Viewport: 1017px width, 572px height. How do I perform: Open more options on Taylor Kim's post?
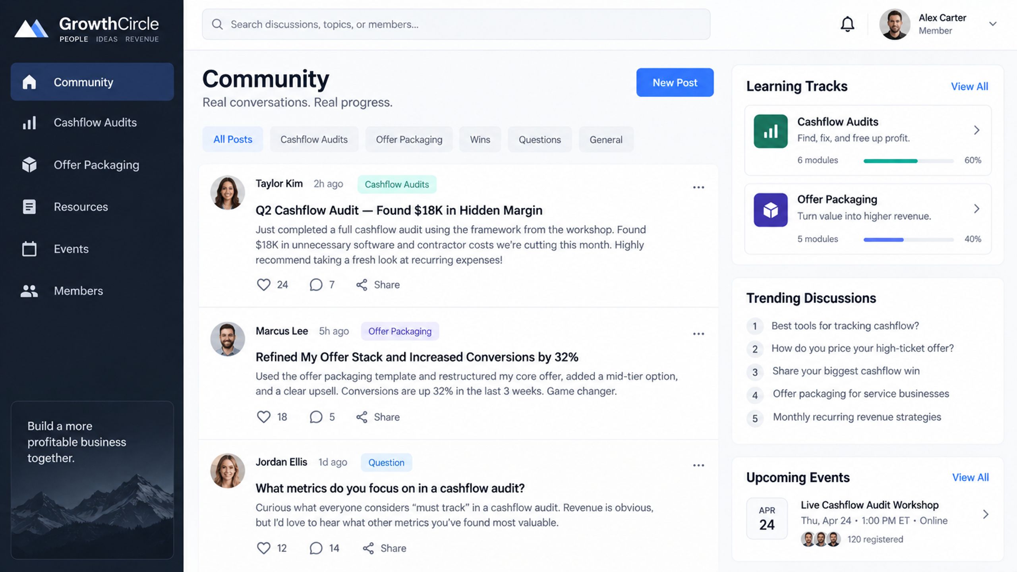click(698, 187)
